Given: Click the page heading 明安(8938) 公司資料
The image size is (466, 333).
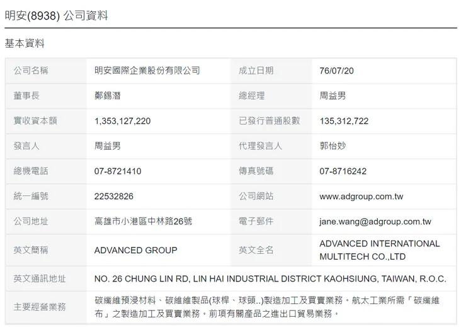Looking at the screenshot, I should pos(56,16).
